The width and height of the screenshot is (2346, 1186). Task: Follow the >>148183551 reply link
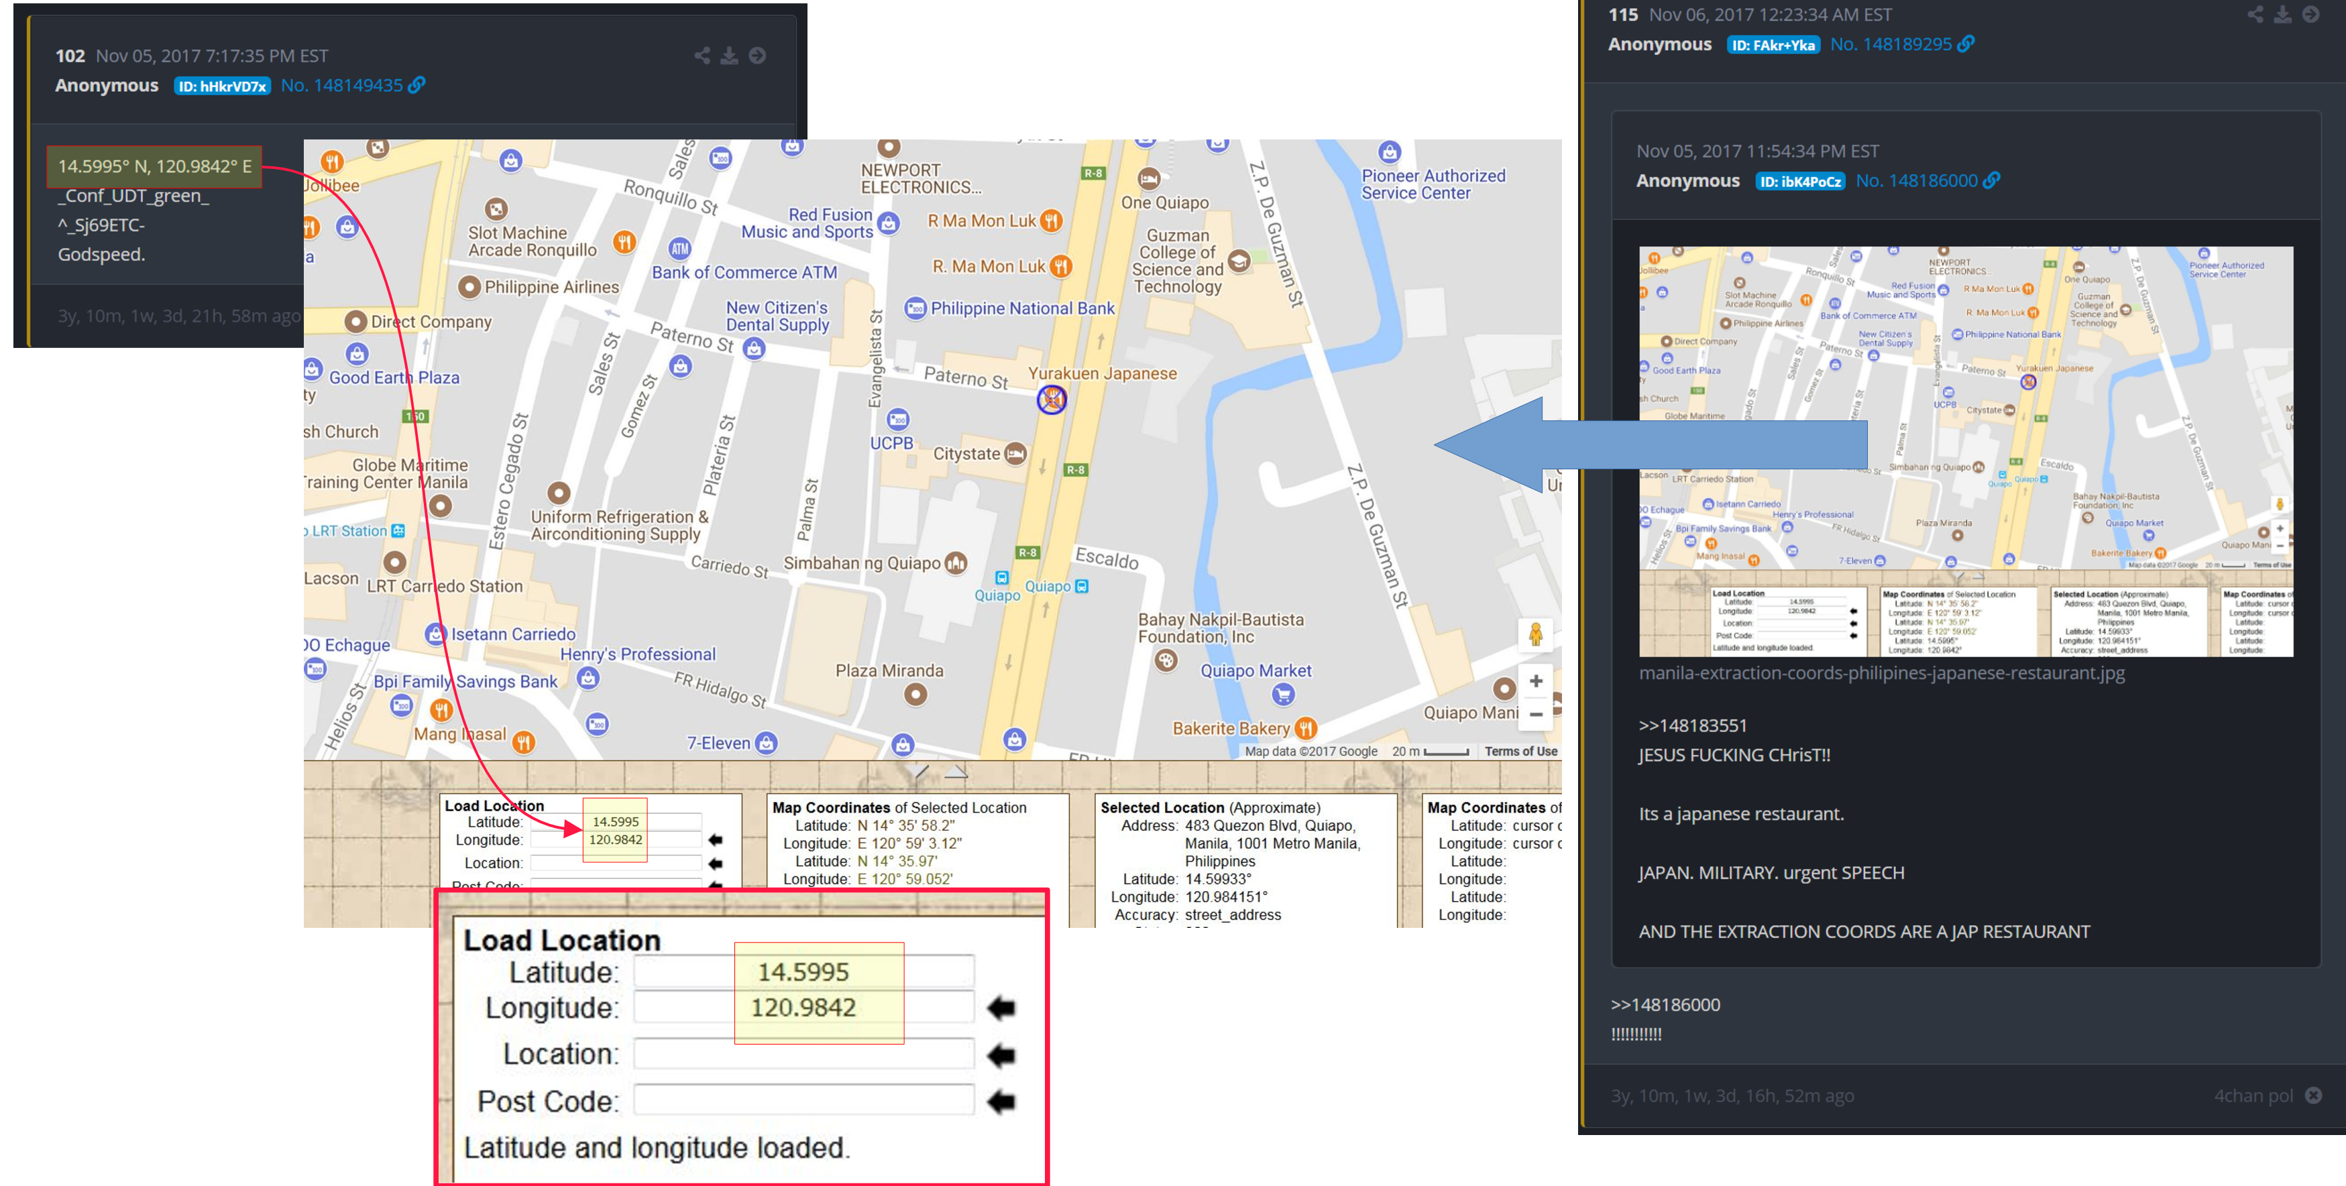1692,725
